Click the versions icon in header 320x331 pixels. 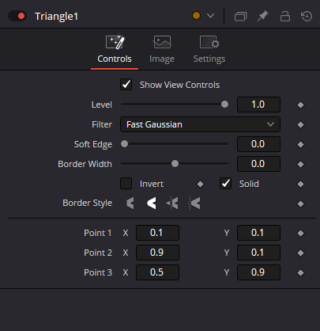click(240, 17)
